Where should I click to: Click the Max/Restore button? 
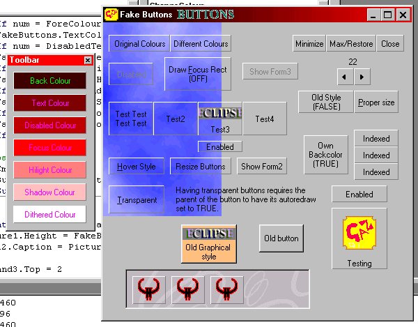pyautogui.click(x=351, y=43)
